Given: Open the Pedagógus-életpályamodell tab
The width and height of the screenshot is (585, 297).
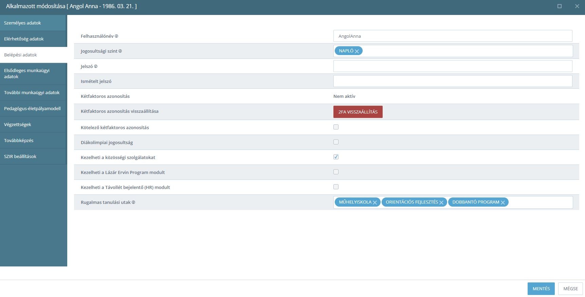Looking at the screenshot, I should pos(33,108).
